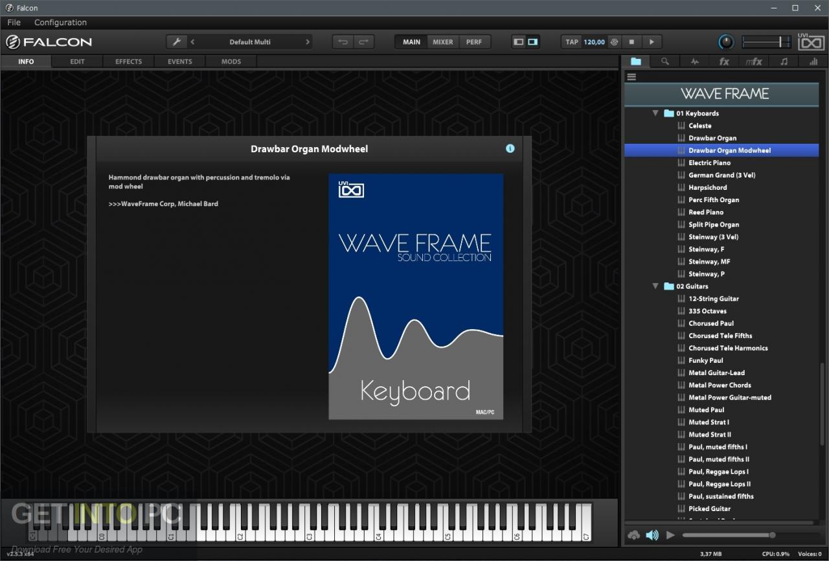Select the MIXER view button
The image size is (829, 561).
coord(443,42)
